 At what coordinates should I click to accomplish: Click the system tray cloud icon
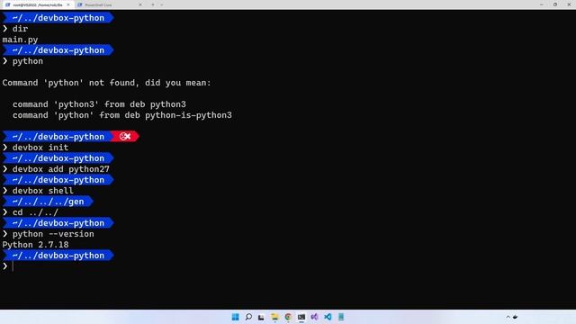(516, 317)
